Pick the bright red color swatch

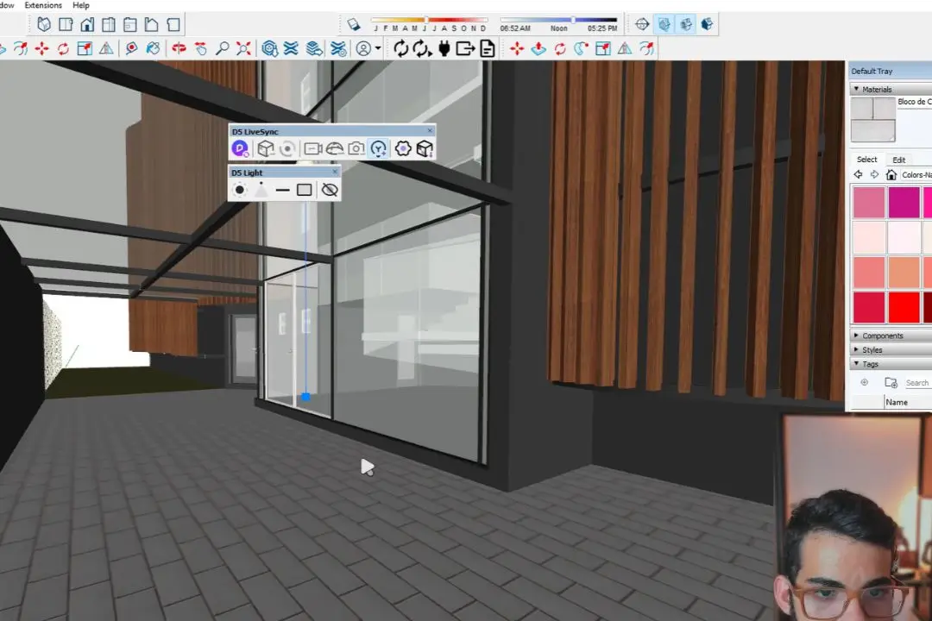pyautogui.click(x=904, y=306)
